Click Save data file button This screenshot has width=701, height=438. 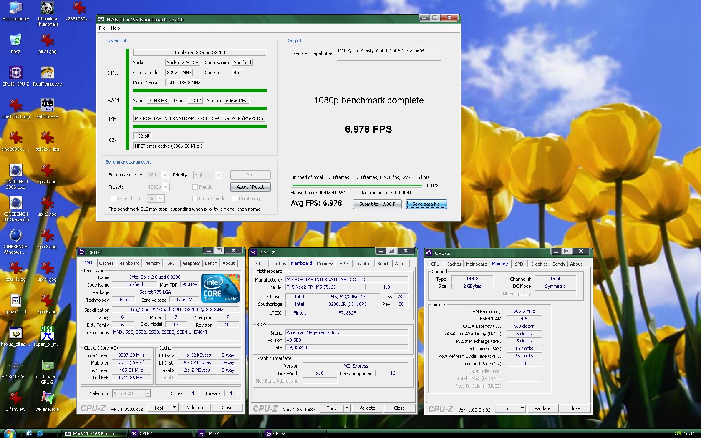coord(426,204)
